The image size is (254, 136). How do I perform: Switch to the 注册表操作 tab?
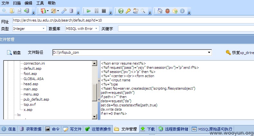pos(98,129)
